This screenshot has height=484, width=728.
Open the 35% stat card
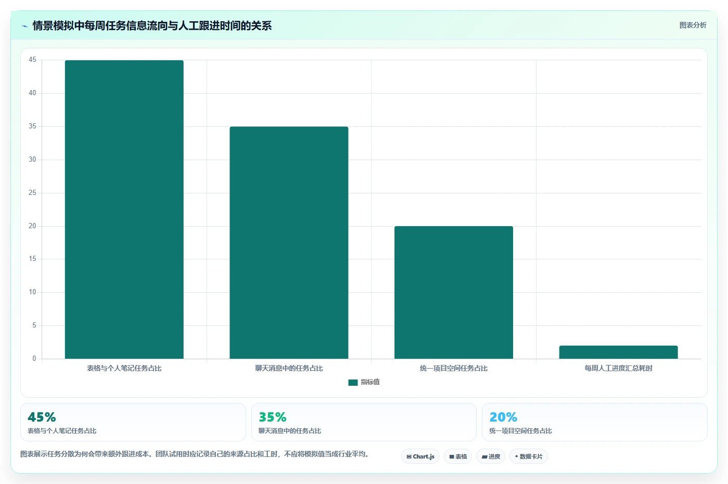click(x=364, y=422)
